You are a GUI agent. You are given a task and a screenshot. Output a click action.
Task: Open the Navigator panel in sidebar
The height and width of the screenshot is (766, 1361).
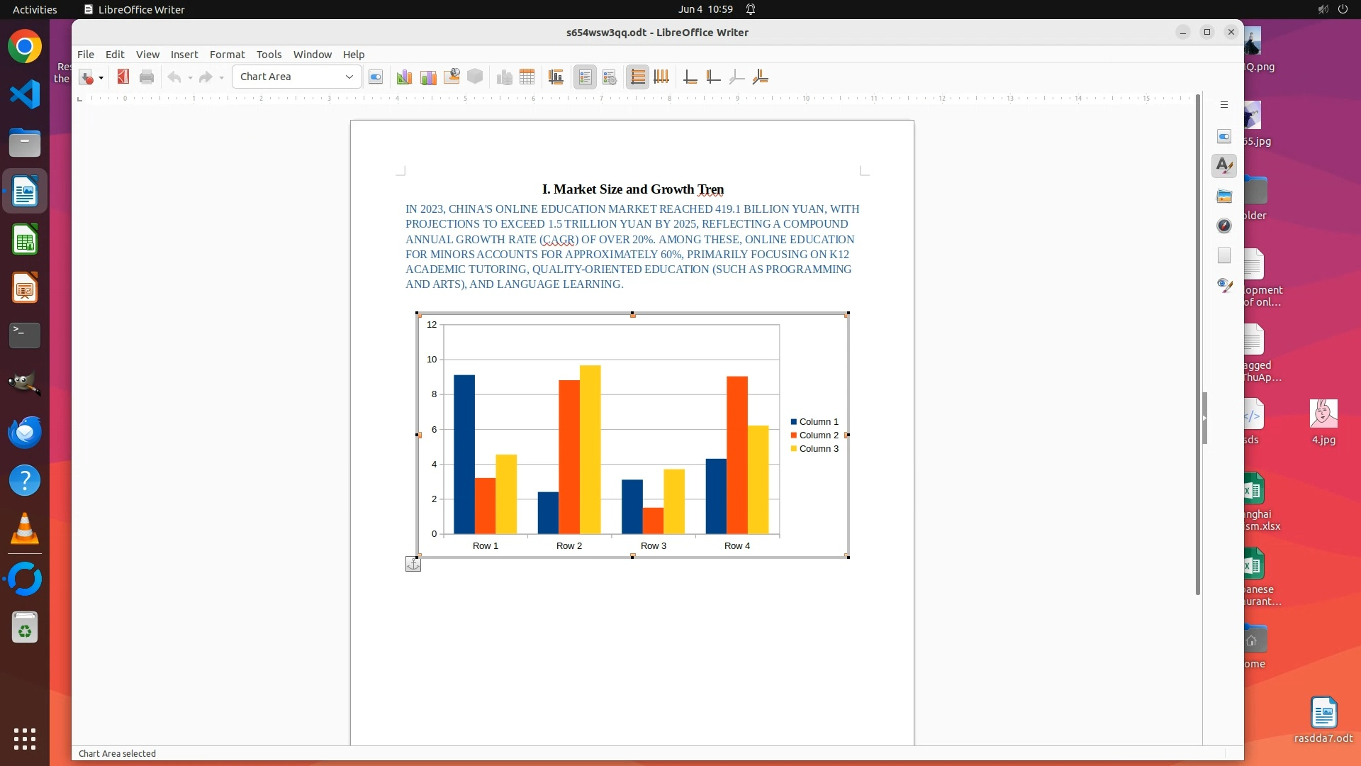1224,226
